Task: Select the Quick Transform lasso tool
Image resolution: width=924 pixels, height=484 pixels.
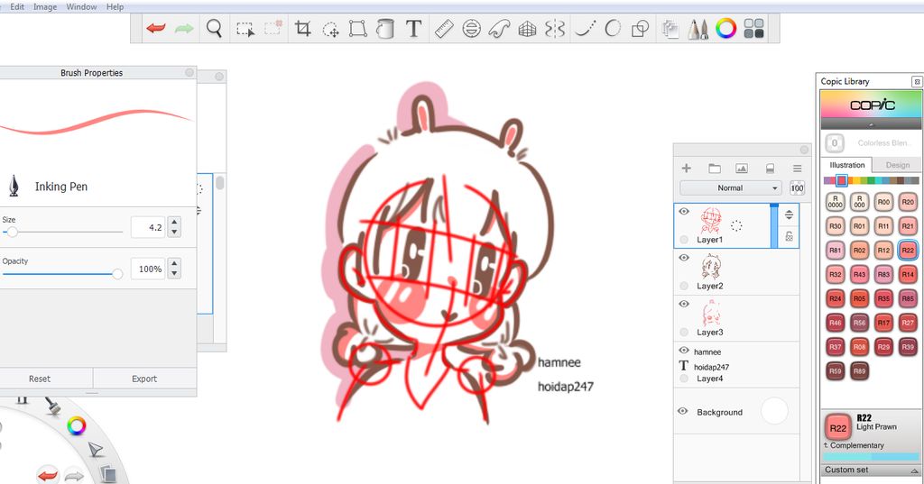Action: pyautogui.click(x=330, y=29)
